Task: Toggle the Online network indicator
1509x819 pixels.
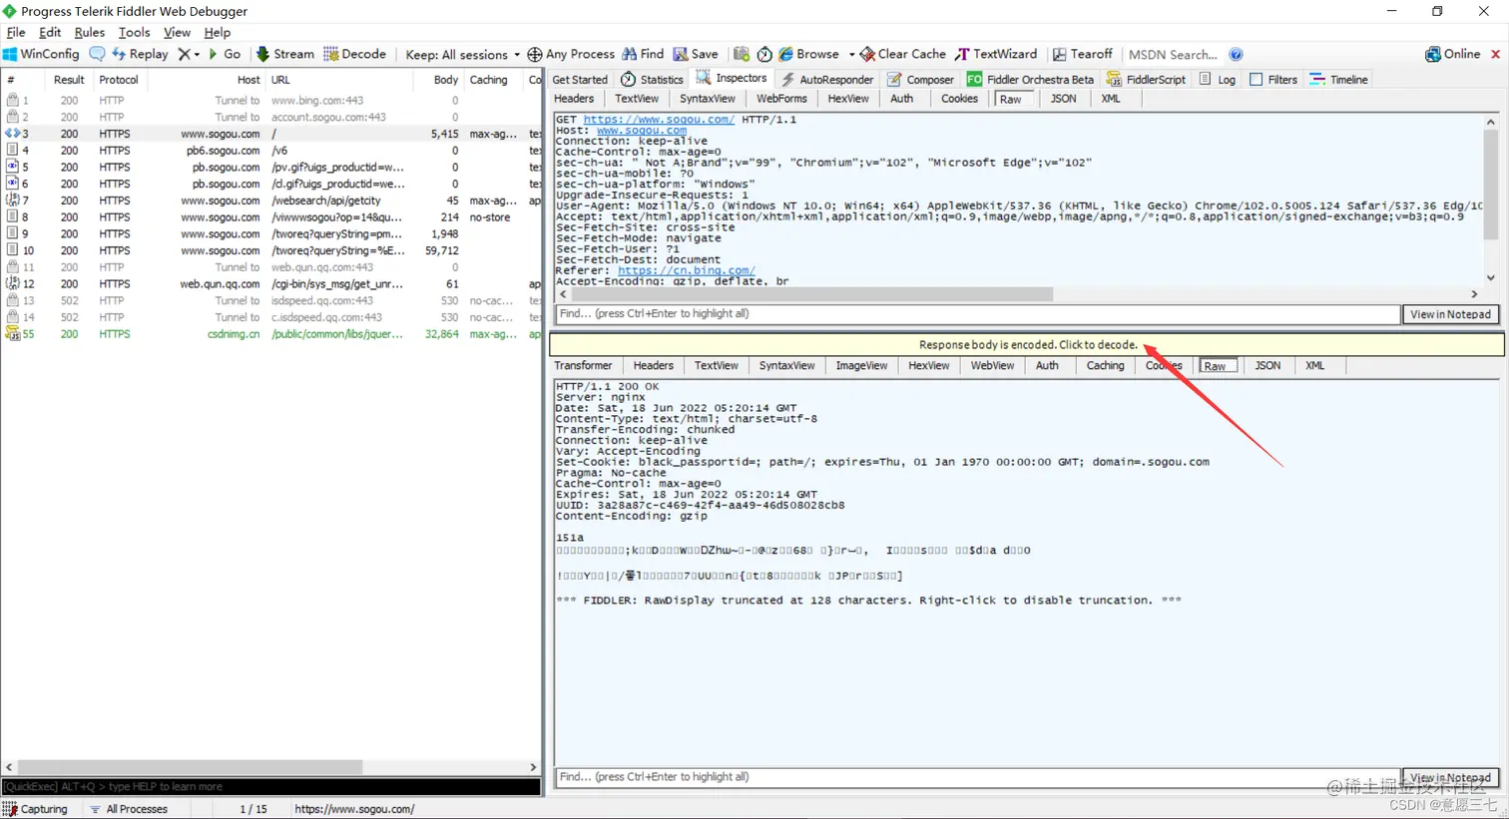Action: click(x=1452, y=54)
